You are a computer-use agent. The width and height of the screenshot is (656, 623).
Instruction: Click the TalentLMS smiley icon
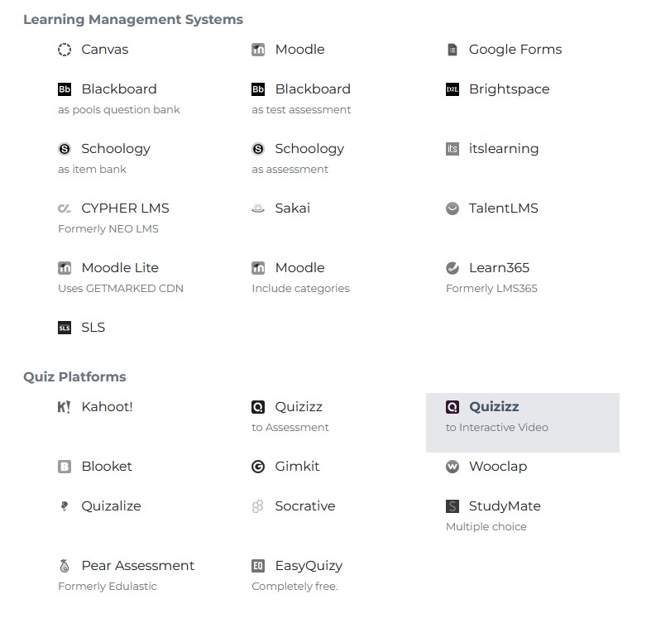pyautogui.click(x=452, y=208)
